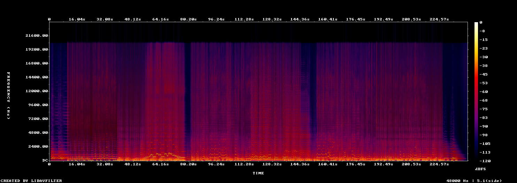
Task: Click 96.24s on the bottom time axis
Action: click(216, 164)
